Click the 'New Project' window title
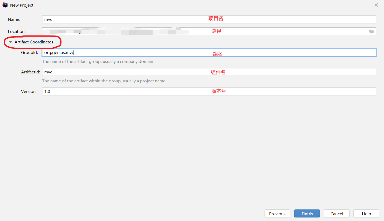This screenshot has width=384, height=221. pos(22,5)
